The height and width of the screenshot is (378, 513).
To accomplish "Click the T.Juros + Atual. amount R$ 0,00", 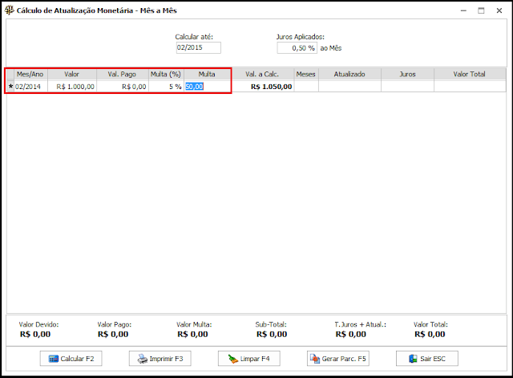I will coord(351,335).
